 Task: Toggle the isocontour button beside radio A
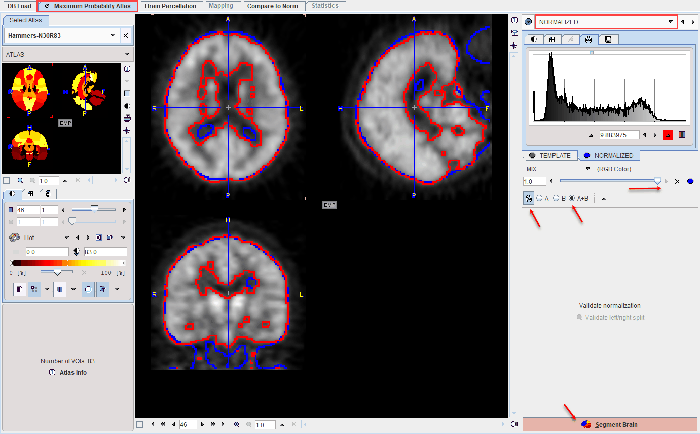(x=529, y=199)
